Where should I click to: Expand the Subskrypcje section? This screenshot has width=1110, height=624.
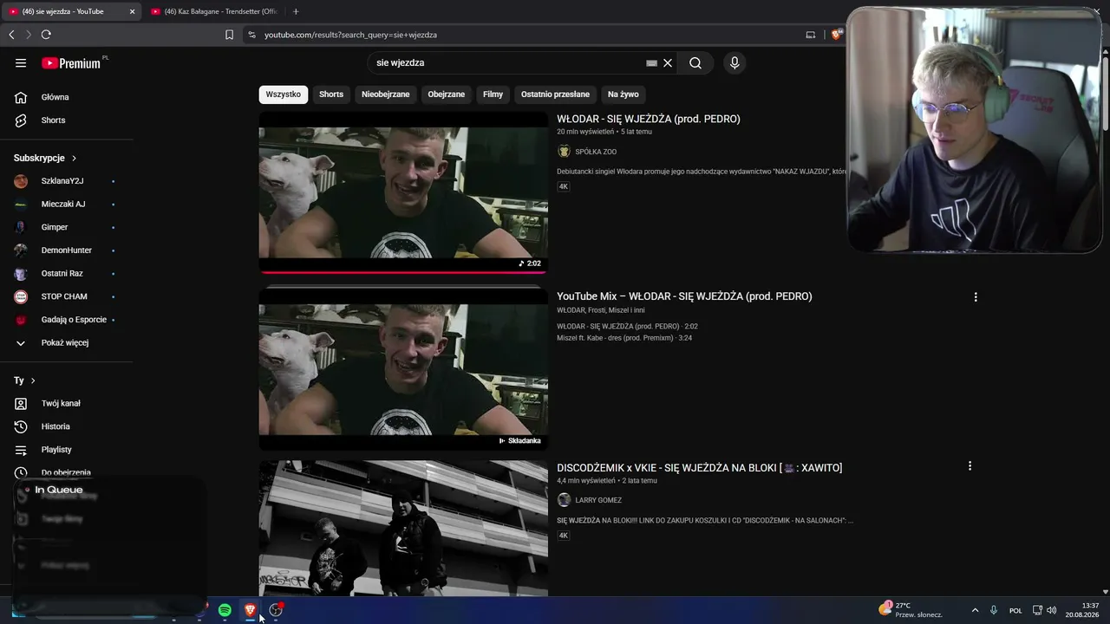(x=45, y=158)
